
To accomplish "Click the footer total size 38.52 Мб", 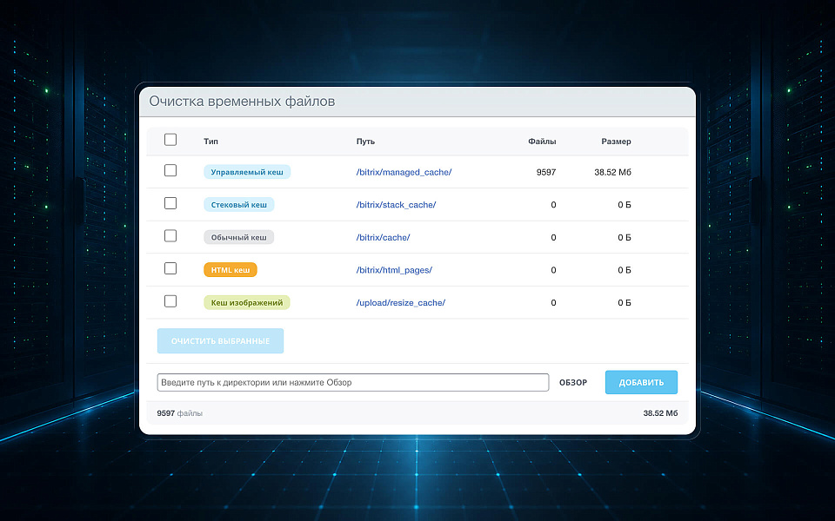I will click(660, 413).
